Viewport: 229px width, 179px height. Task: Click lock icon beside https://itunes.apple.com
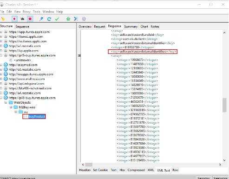coord(6,37)
